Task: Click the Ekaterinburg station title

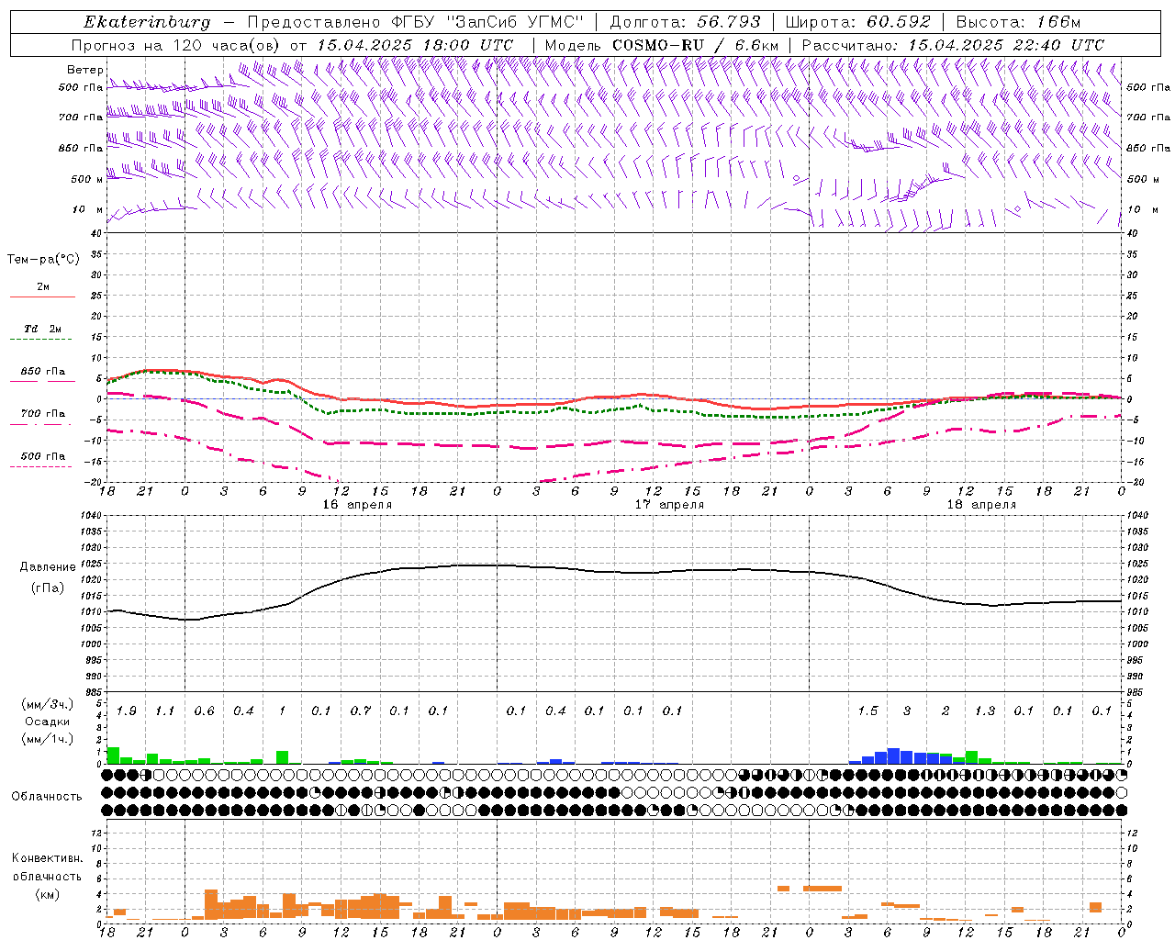Action: tap(147, 22)
